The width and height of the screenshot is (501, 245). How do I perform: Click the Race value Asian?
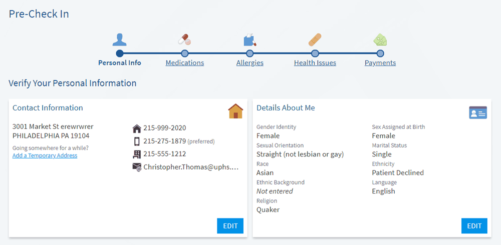(265, 173)
